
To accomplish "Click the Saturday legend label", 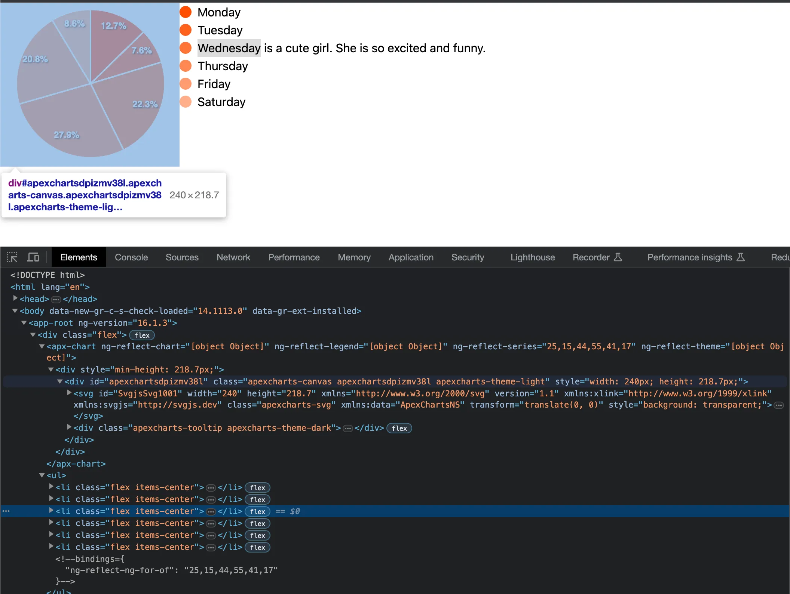I will coord(221,102).
